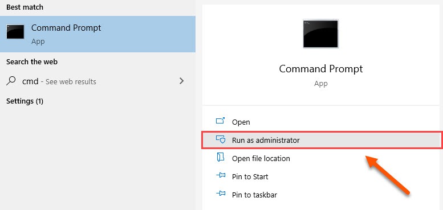This screenshot has width=443, height=210.
Task: Select the Command Prompt title in Best match
Action: click(66, 28)
